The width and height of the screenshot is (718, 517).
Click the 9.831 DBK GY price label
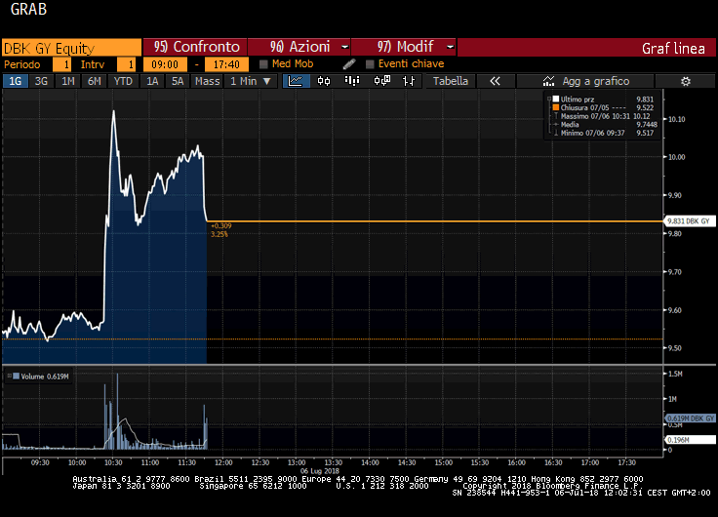689,221
